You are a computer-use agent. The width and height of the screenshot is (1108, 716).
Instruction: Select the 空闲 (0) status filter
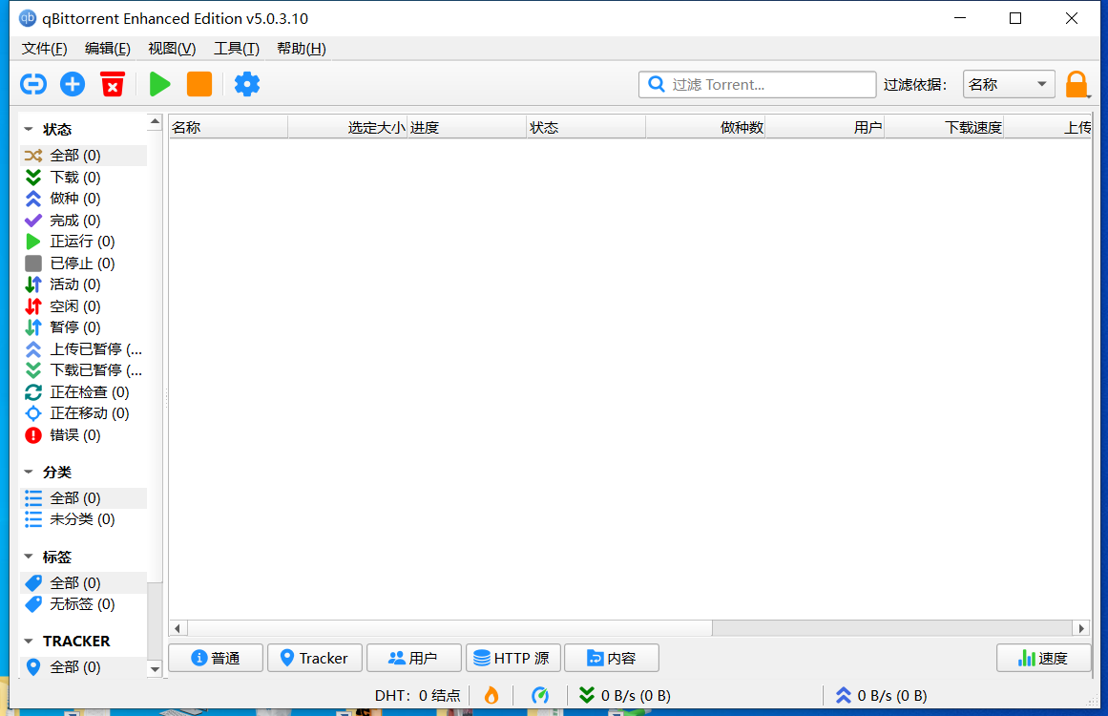click(x=83, y=306)
